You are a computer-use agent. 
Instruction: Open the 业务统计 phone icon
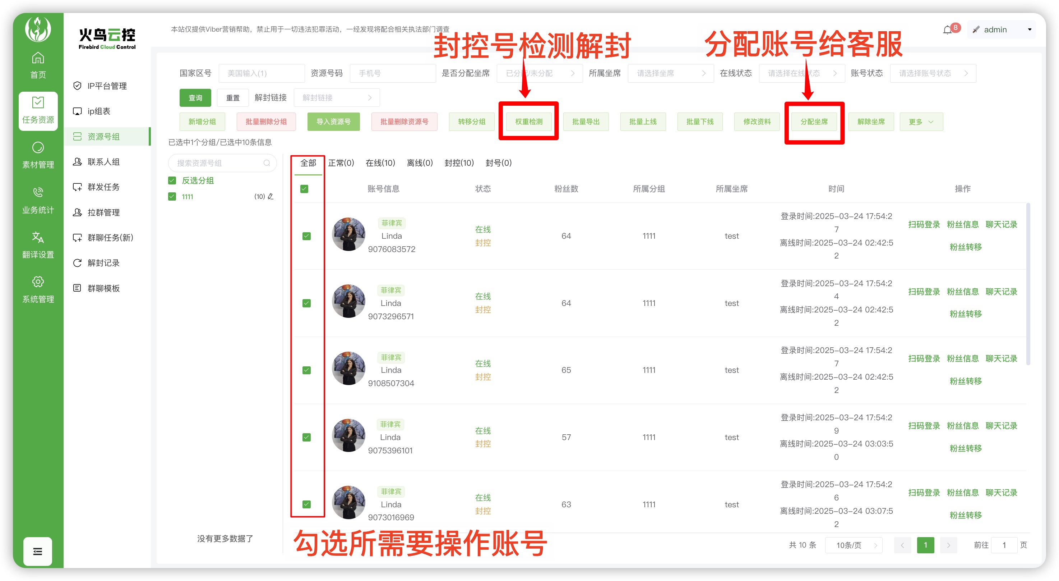(x=38, y=192)
